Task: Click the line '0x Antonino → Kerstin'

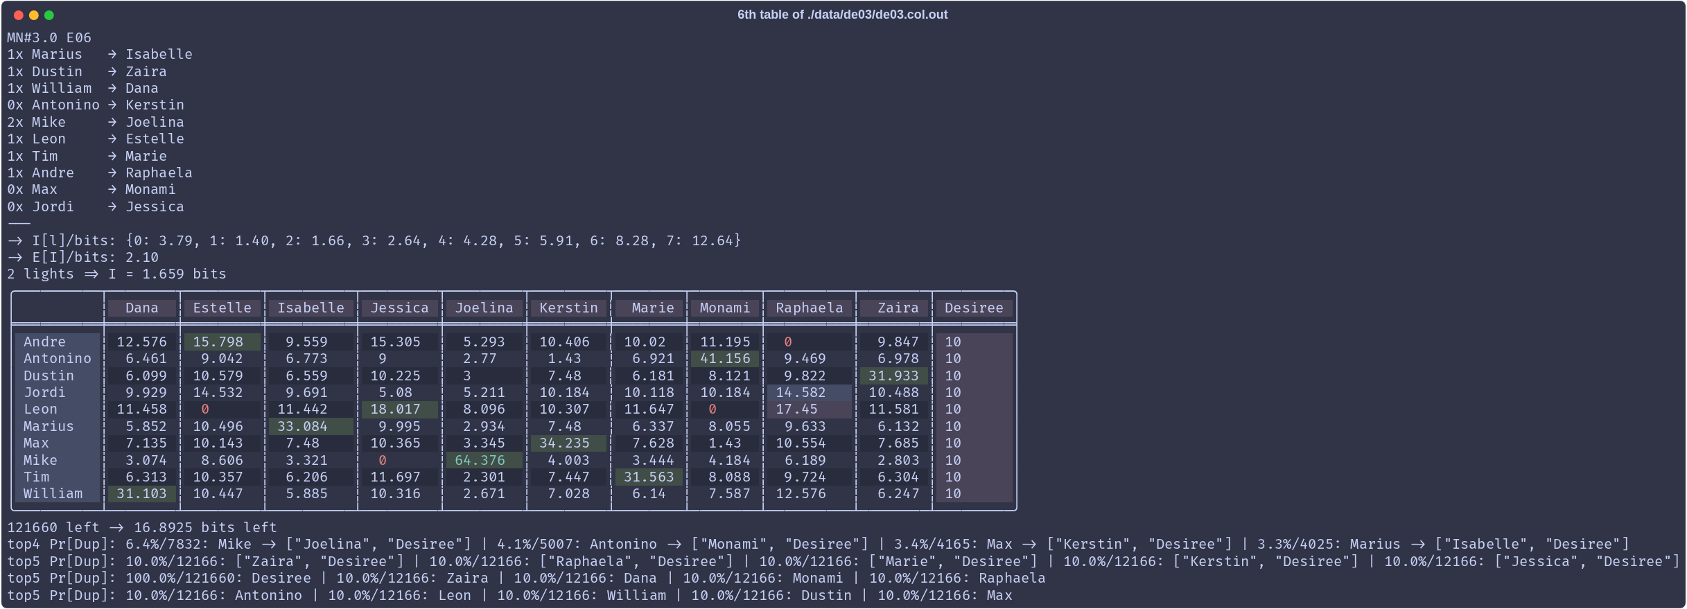Action: click(x=96, y=105)
